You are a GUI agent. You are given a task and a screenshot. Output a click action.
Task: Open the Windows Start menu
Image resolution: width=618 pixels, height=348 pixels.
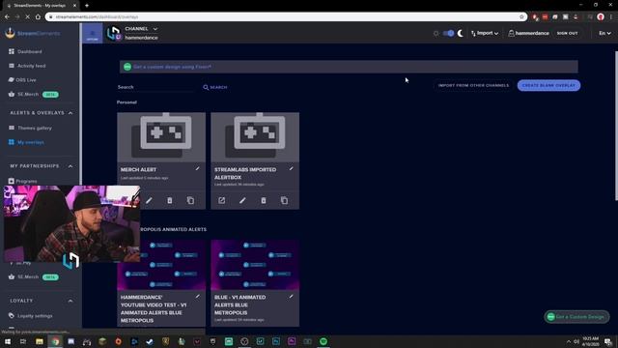pyautogui.click(x=8, y=341)
